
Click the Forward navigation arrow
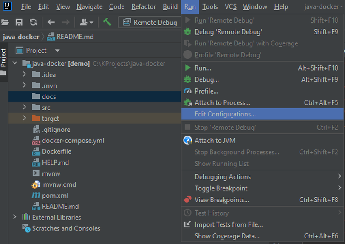pos(65,22)
